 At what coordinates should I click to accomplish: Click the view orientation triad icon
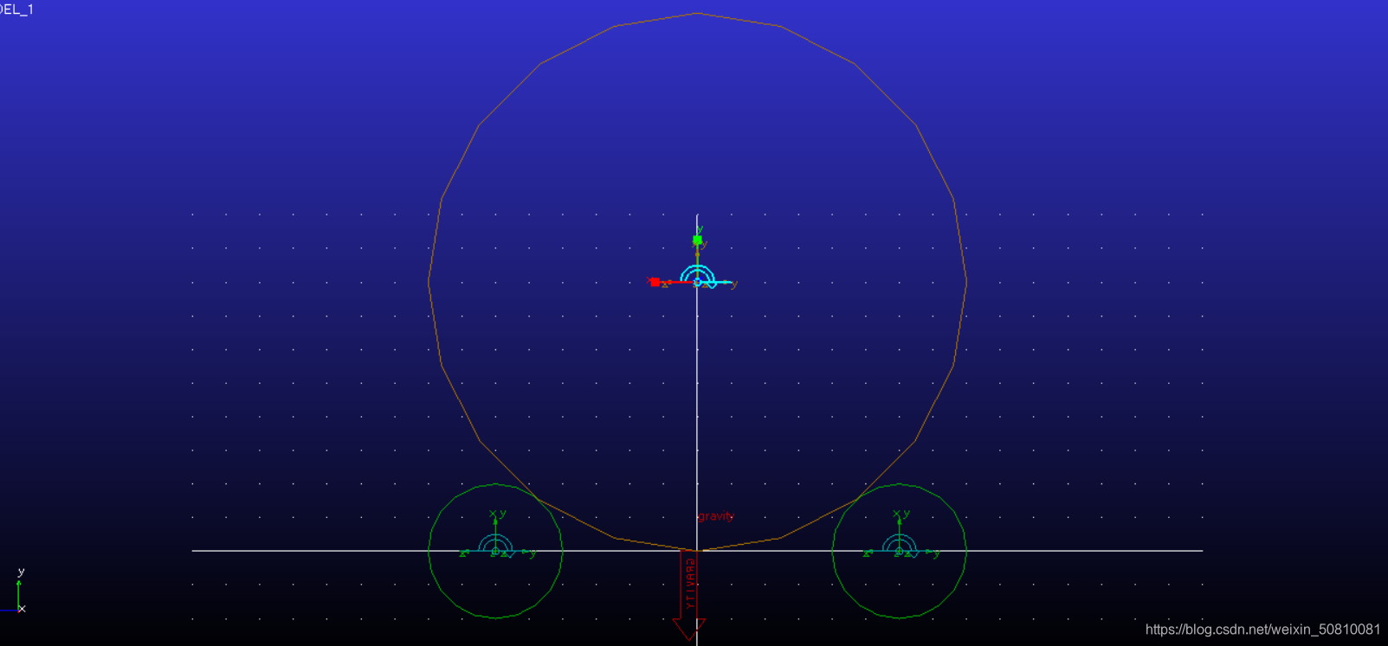tap(19, 593)
